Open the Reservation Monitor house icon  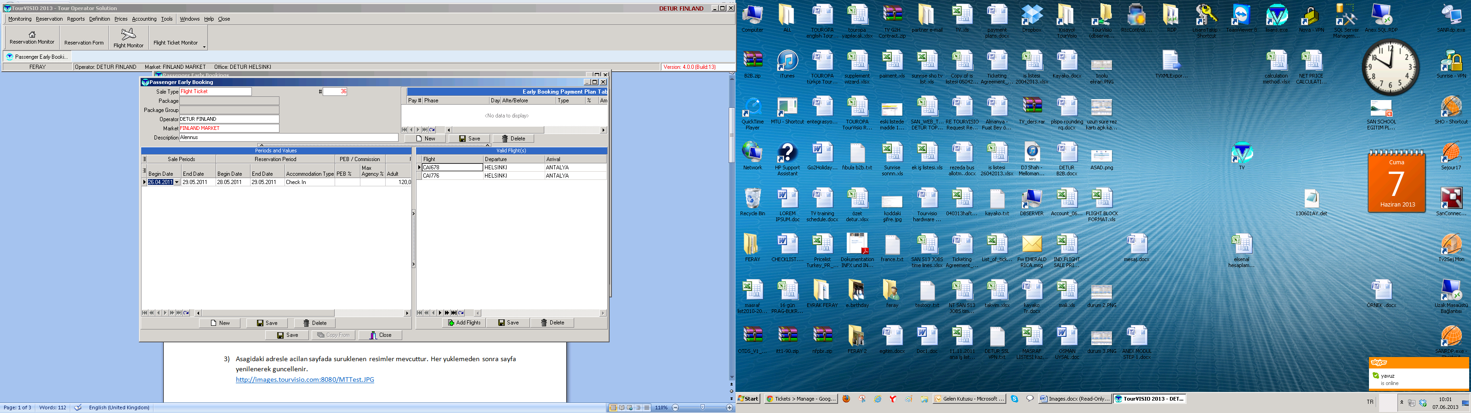32,34
